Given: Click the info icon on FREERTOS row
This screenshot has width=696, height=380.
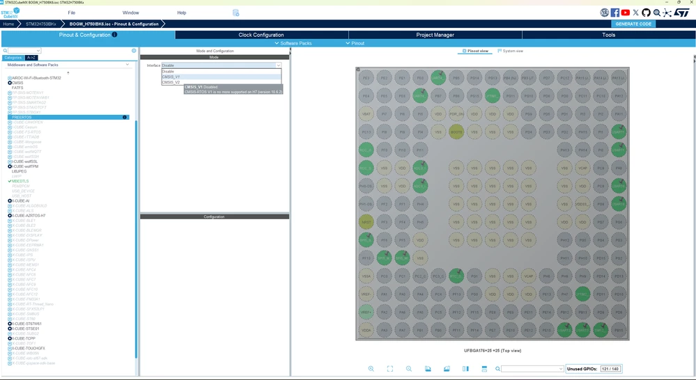Looking at the screenshot, I should tap(125, 117).
